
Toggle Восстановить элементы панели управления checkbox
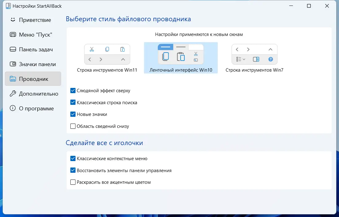pos(73,170)
